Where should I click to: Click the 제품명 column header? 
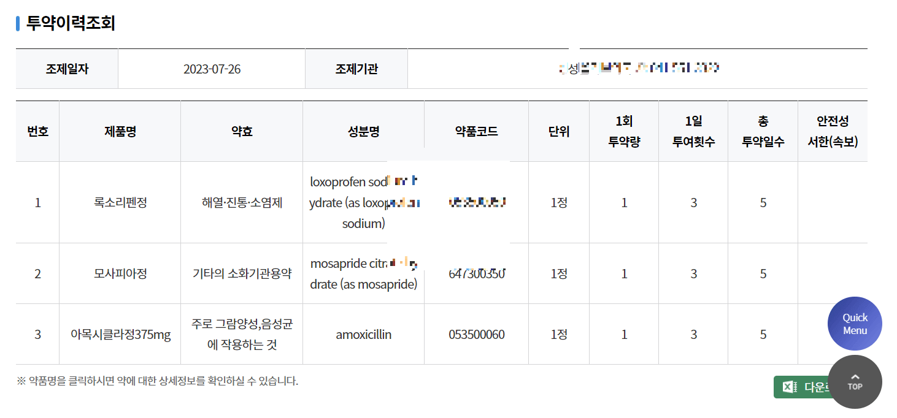pyautogui.click(x=120, y=131)
